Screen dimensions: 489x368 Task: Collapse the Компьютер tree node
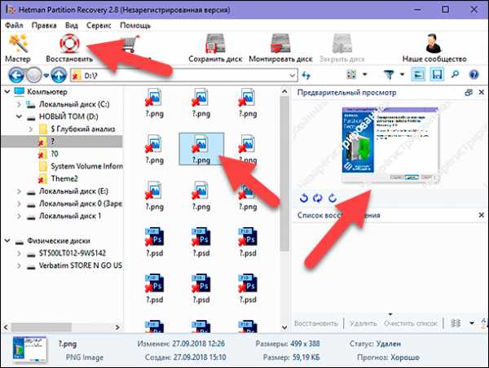[x=7, y=92]
